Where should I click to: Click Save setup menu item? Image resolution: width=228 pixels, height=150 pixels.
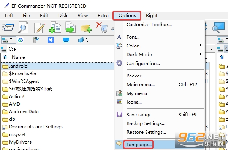point(160,115)
